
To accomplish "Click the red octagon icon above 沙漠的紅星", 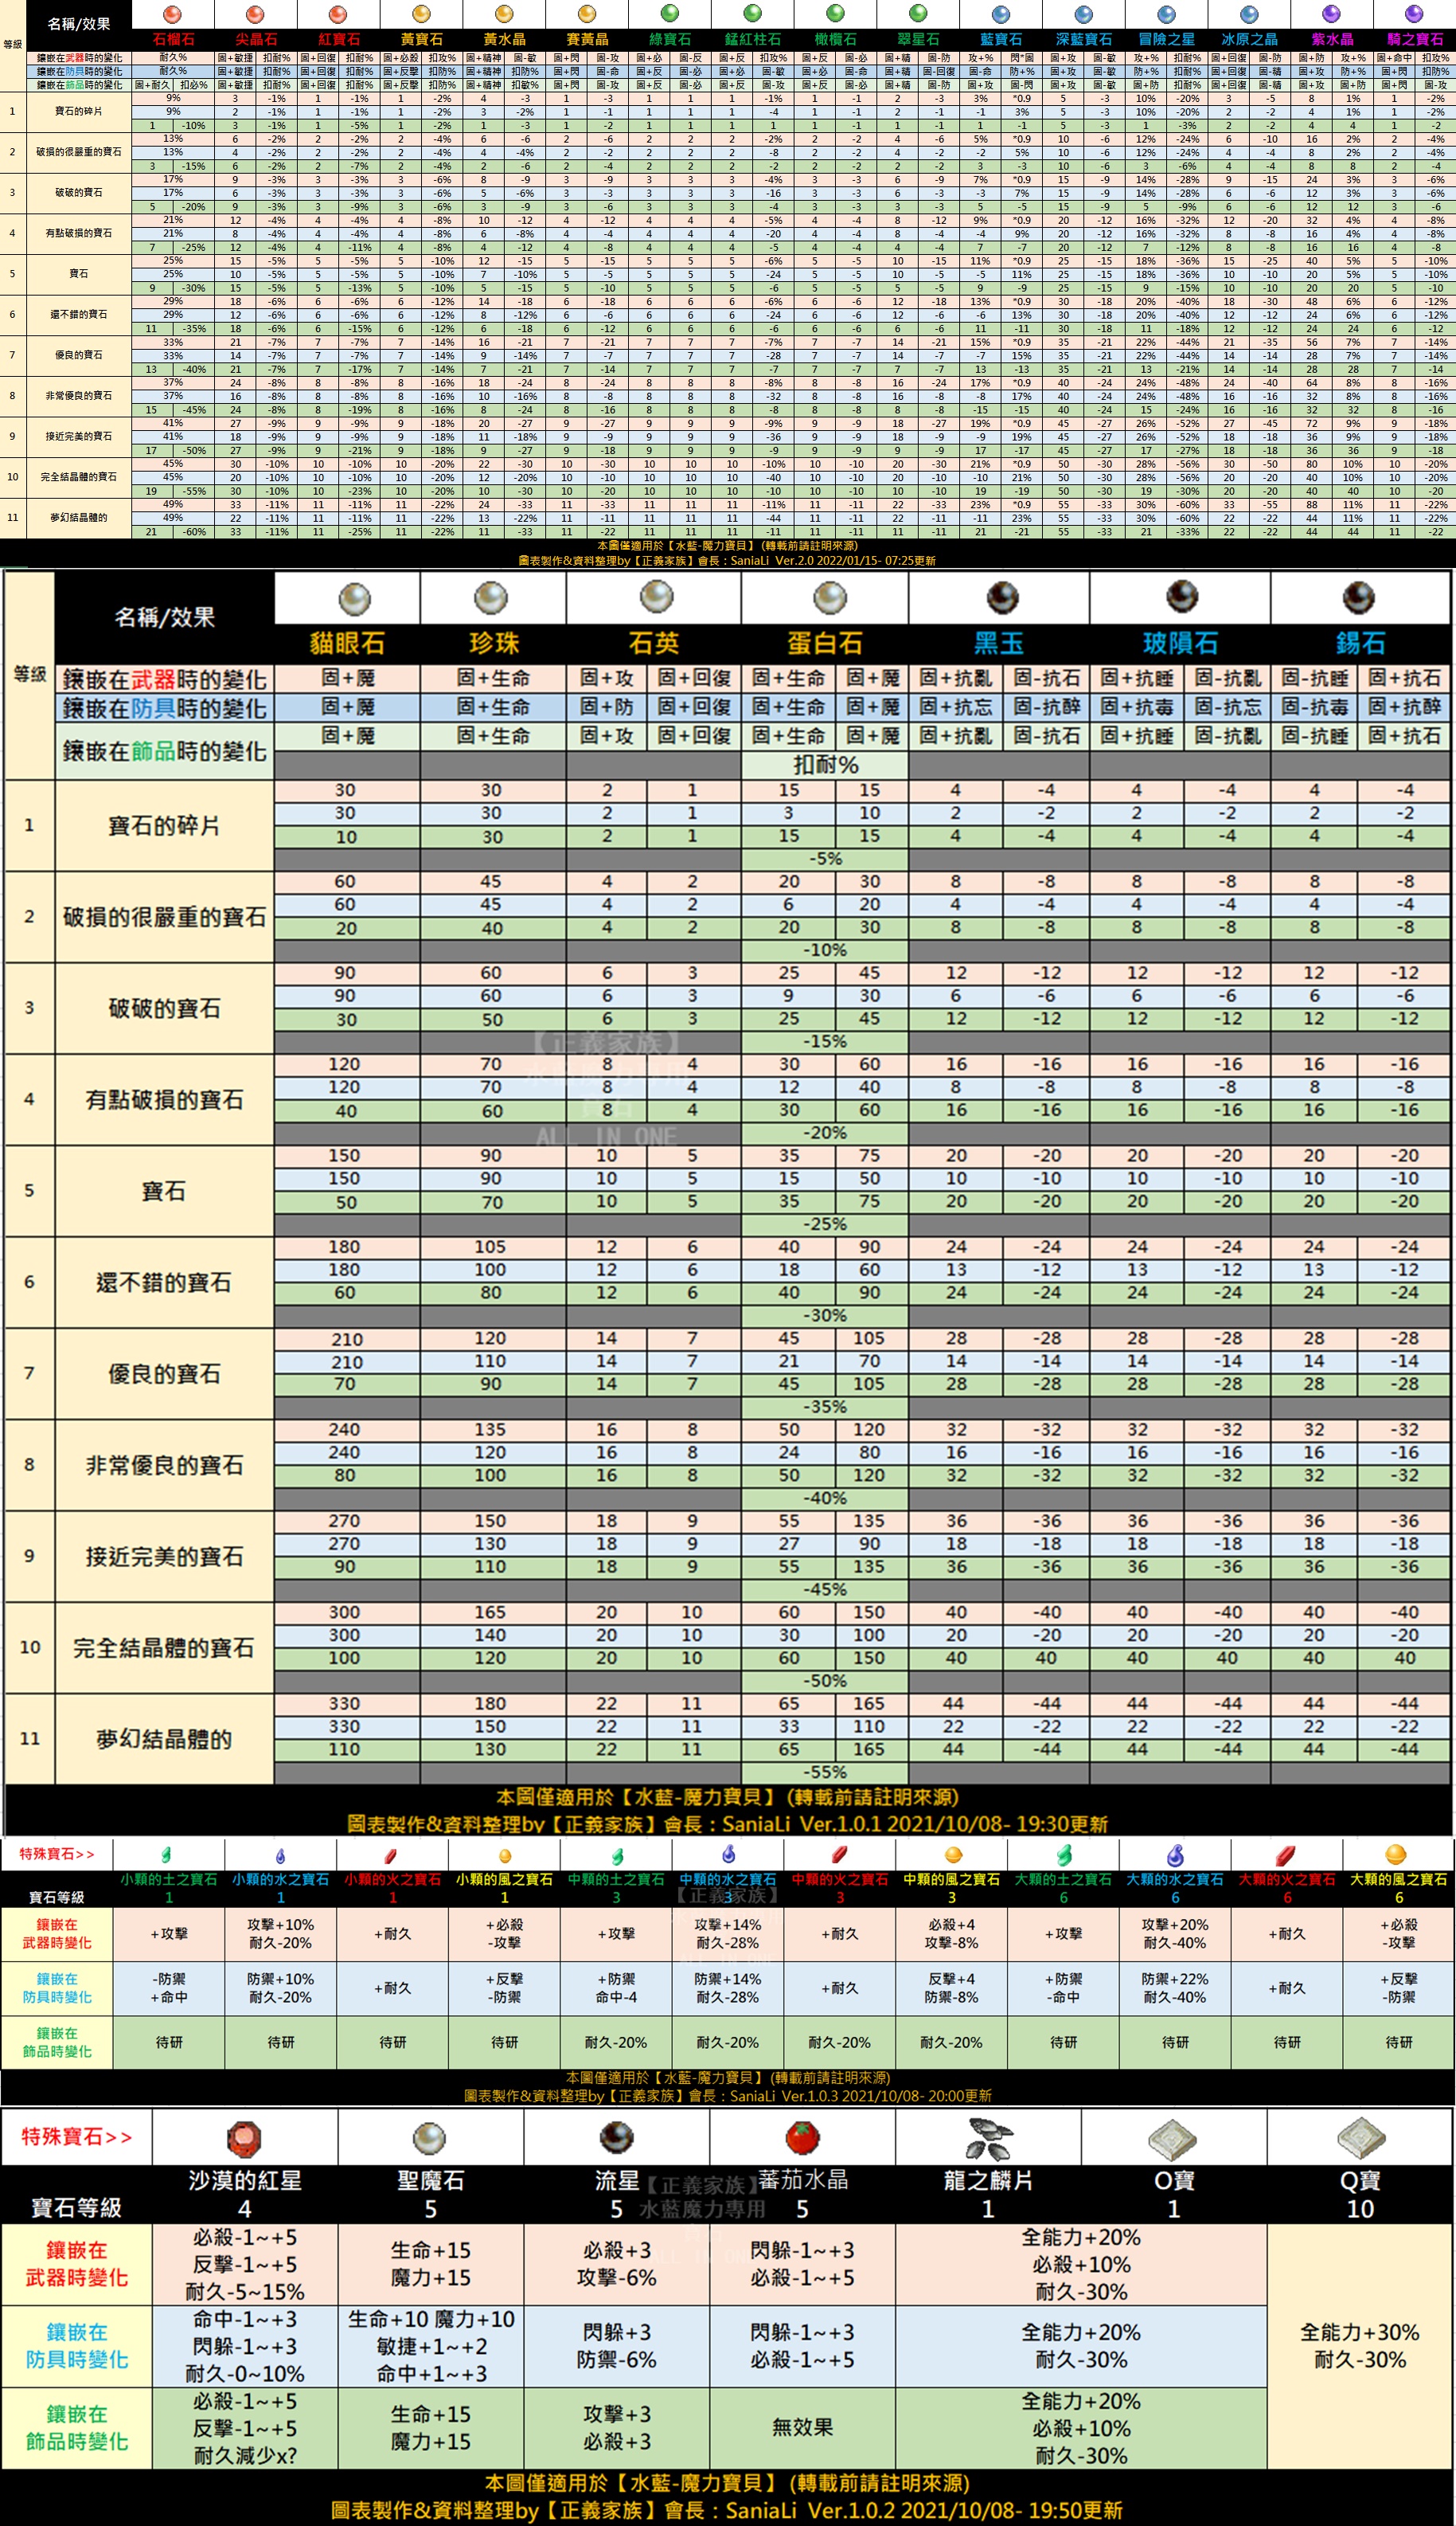I will click(x=244, y=2139).
